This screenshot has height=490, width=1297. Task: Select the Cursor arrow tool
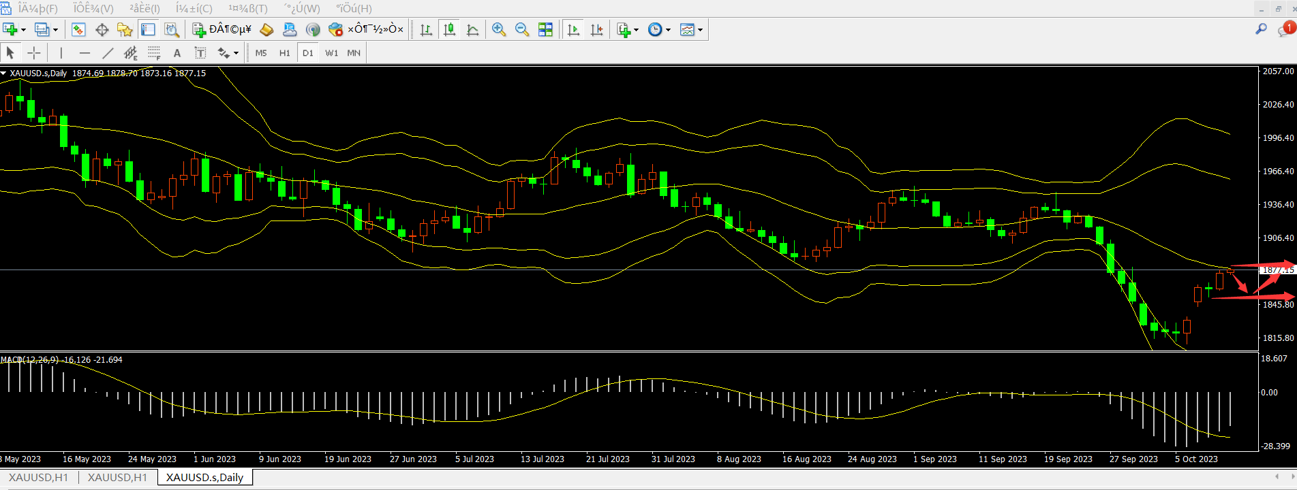(x=10, y=52)
